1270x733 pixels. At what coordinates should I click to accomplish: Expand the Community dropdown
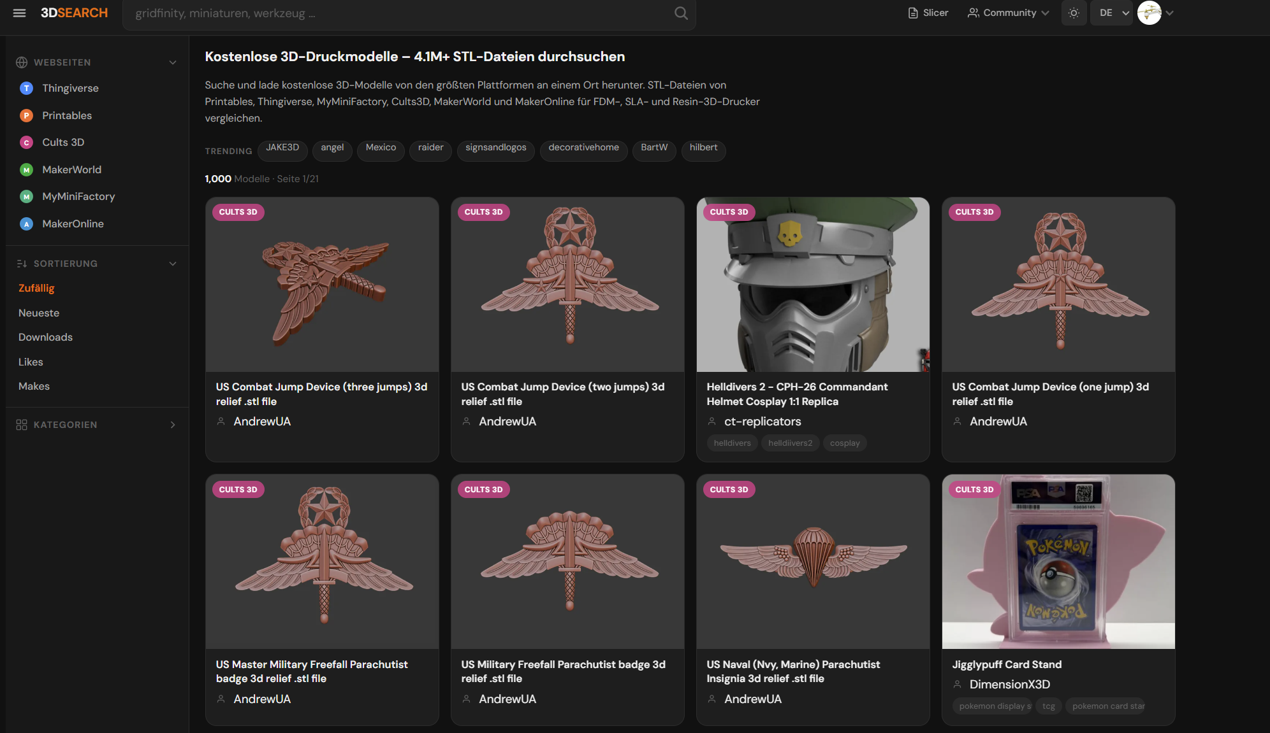[1007, 13]
